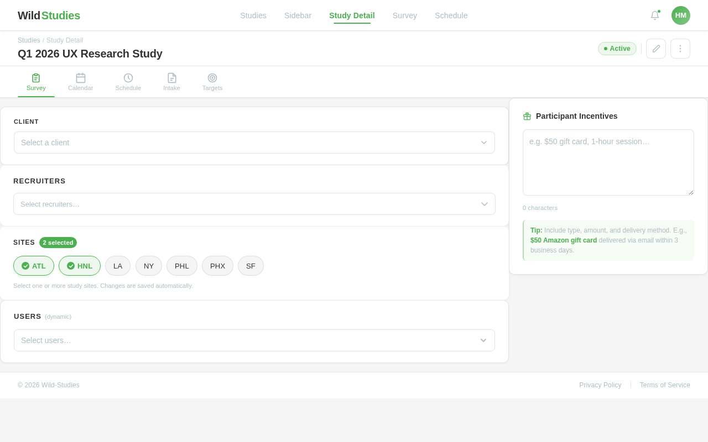
Task: Open the Privacy Policy link
Action: (600, 385)
